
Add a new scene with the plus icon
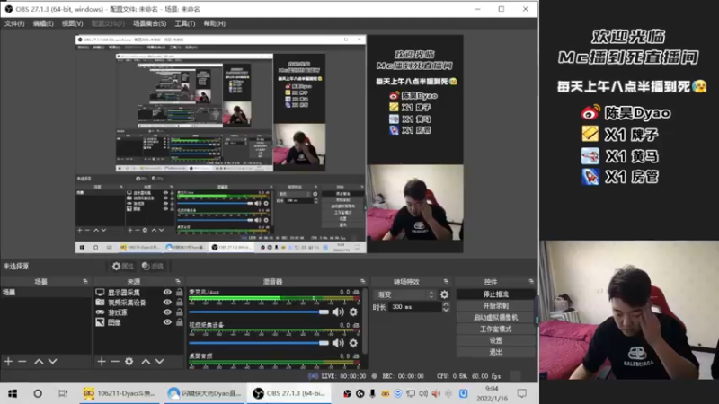(x=8, y=362)
